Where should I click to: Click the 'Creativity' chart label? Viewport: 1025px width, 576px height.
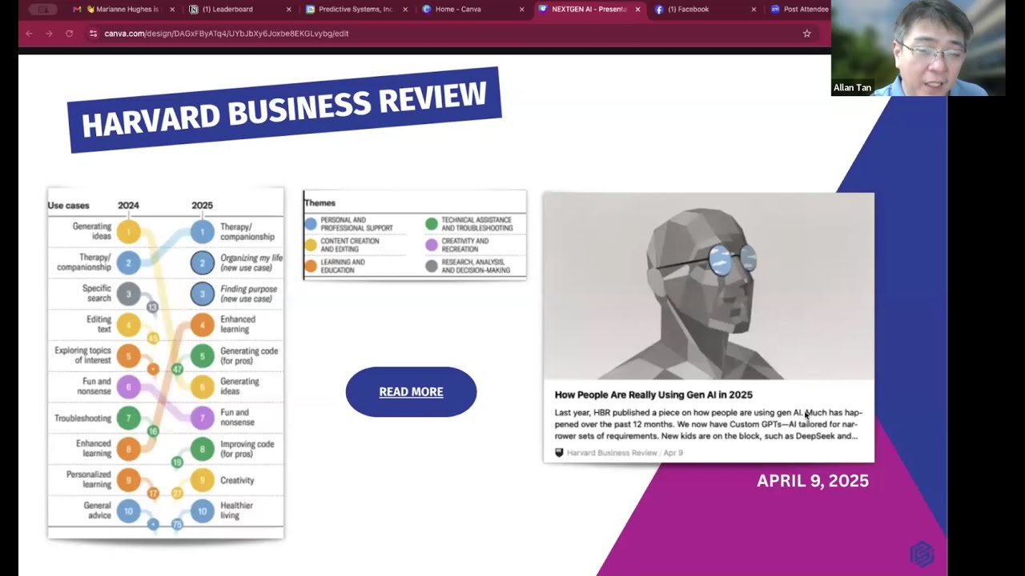237,480
